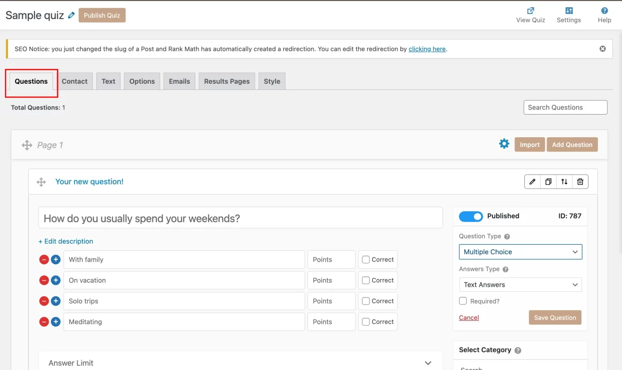Open the quiz Settings icon
This screenshot has width=622, height=370.
pyautogui.click(x=569, y=11)
